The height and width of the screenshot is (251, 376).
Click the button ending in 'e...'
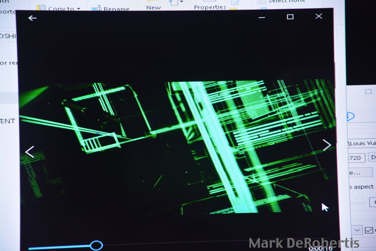(x=361, y=172)
